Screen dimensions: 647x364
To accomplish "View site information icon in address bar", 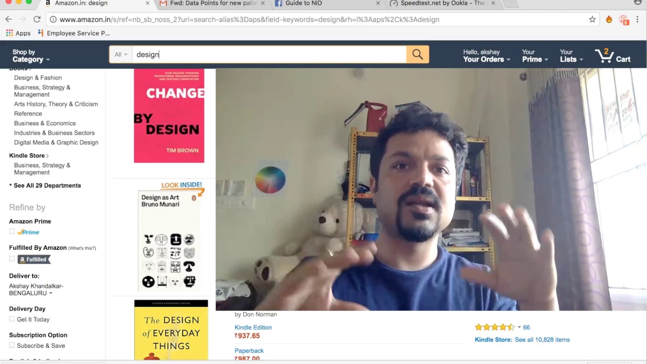I will click(x=53, y=19).
